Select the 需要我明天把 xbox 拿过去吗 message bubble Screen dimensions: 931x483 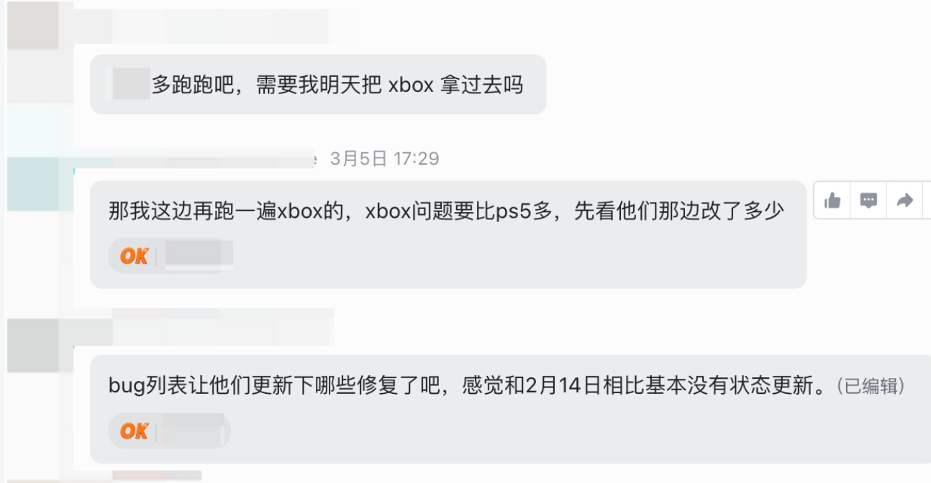tap(318, 85)
